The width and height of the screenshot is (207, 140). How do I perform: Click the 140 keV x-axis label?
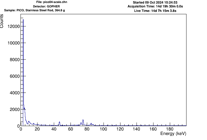[x=137, y=129]
